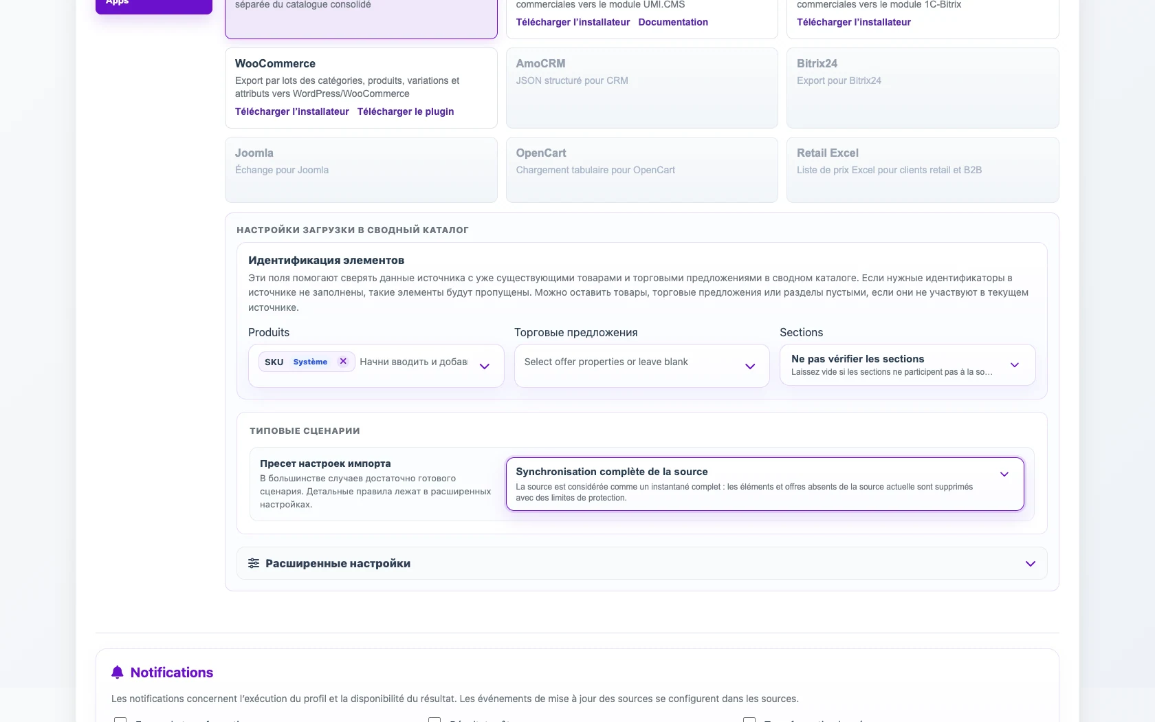Viewport: 1155px width, 722px height.
Task: Click into the Produits tag input field
Action: tap(414, 362)
